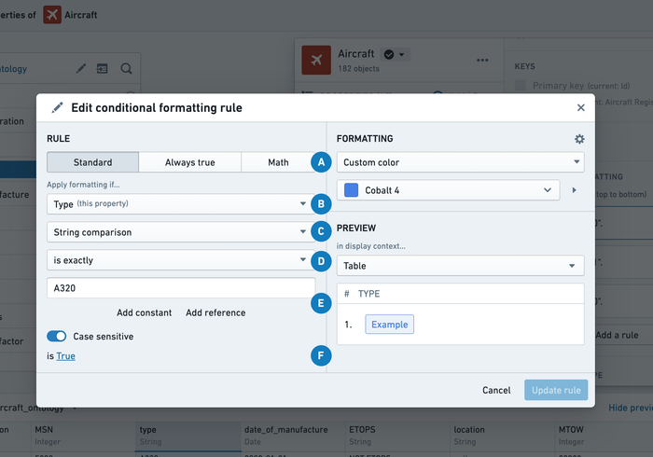Click the Cobalt 4 blue color swatch

(x=352, y=190)
